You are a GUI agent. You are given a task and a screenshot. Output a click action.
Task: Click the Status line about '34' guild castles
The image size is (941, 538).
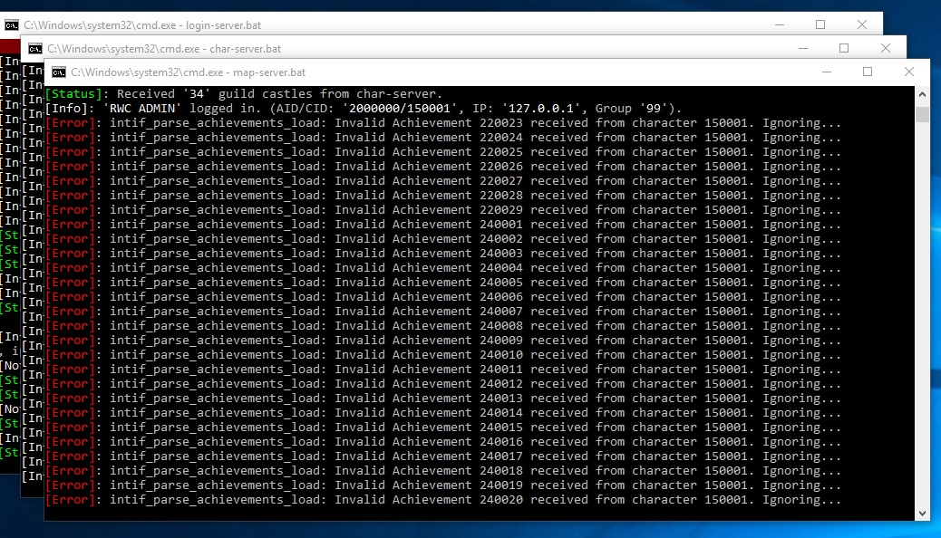(244, 93)
